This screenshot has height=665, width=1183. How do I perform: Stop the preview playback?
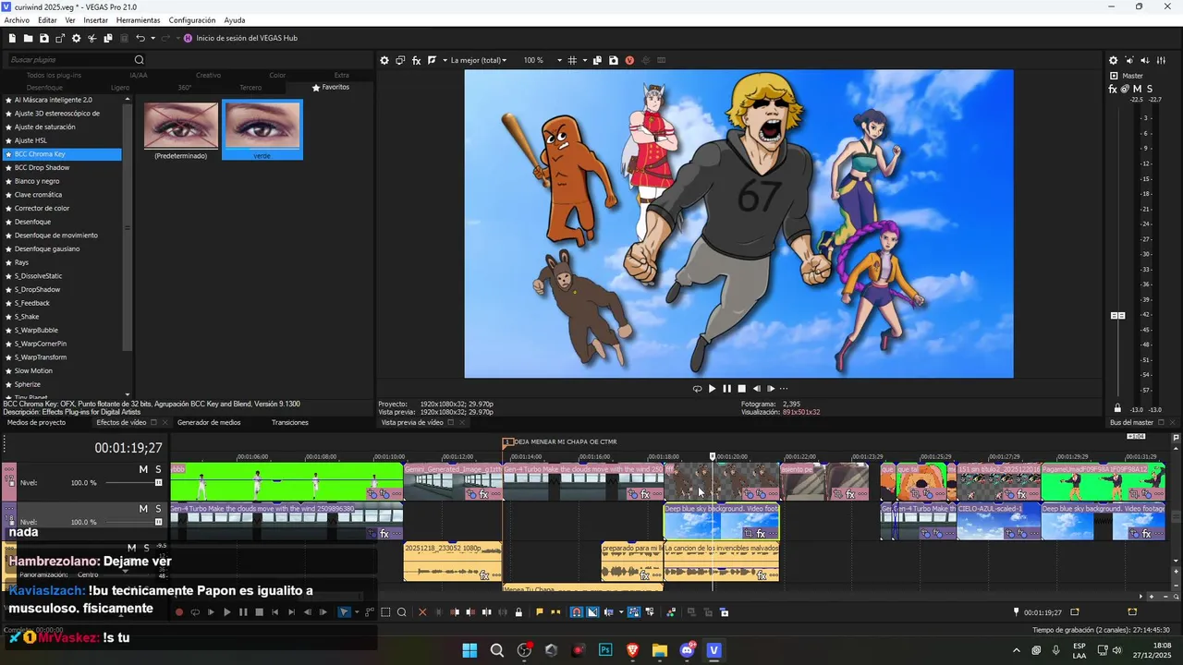[741, 389]
